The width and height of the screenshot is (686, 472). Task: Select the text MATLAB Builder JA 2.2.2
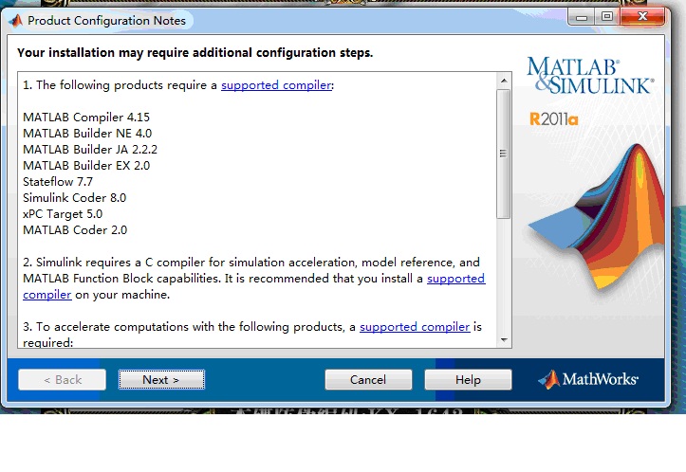click(x=90, y=150)
